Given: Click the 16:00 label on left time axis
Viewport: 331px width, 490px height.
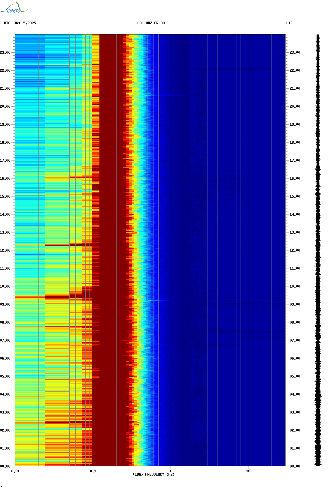Looking at the screenshot, I should 5,178.
